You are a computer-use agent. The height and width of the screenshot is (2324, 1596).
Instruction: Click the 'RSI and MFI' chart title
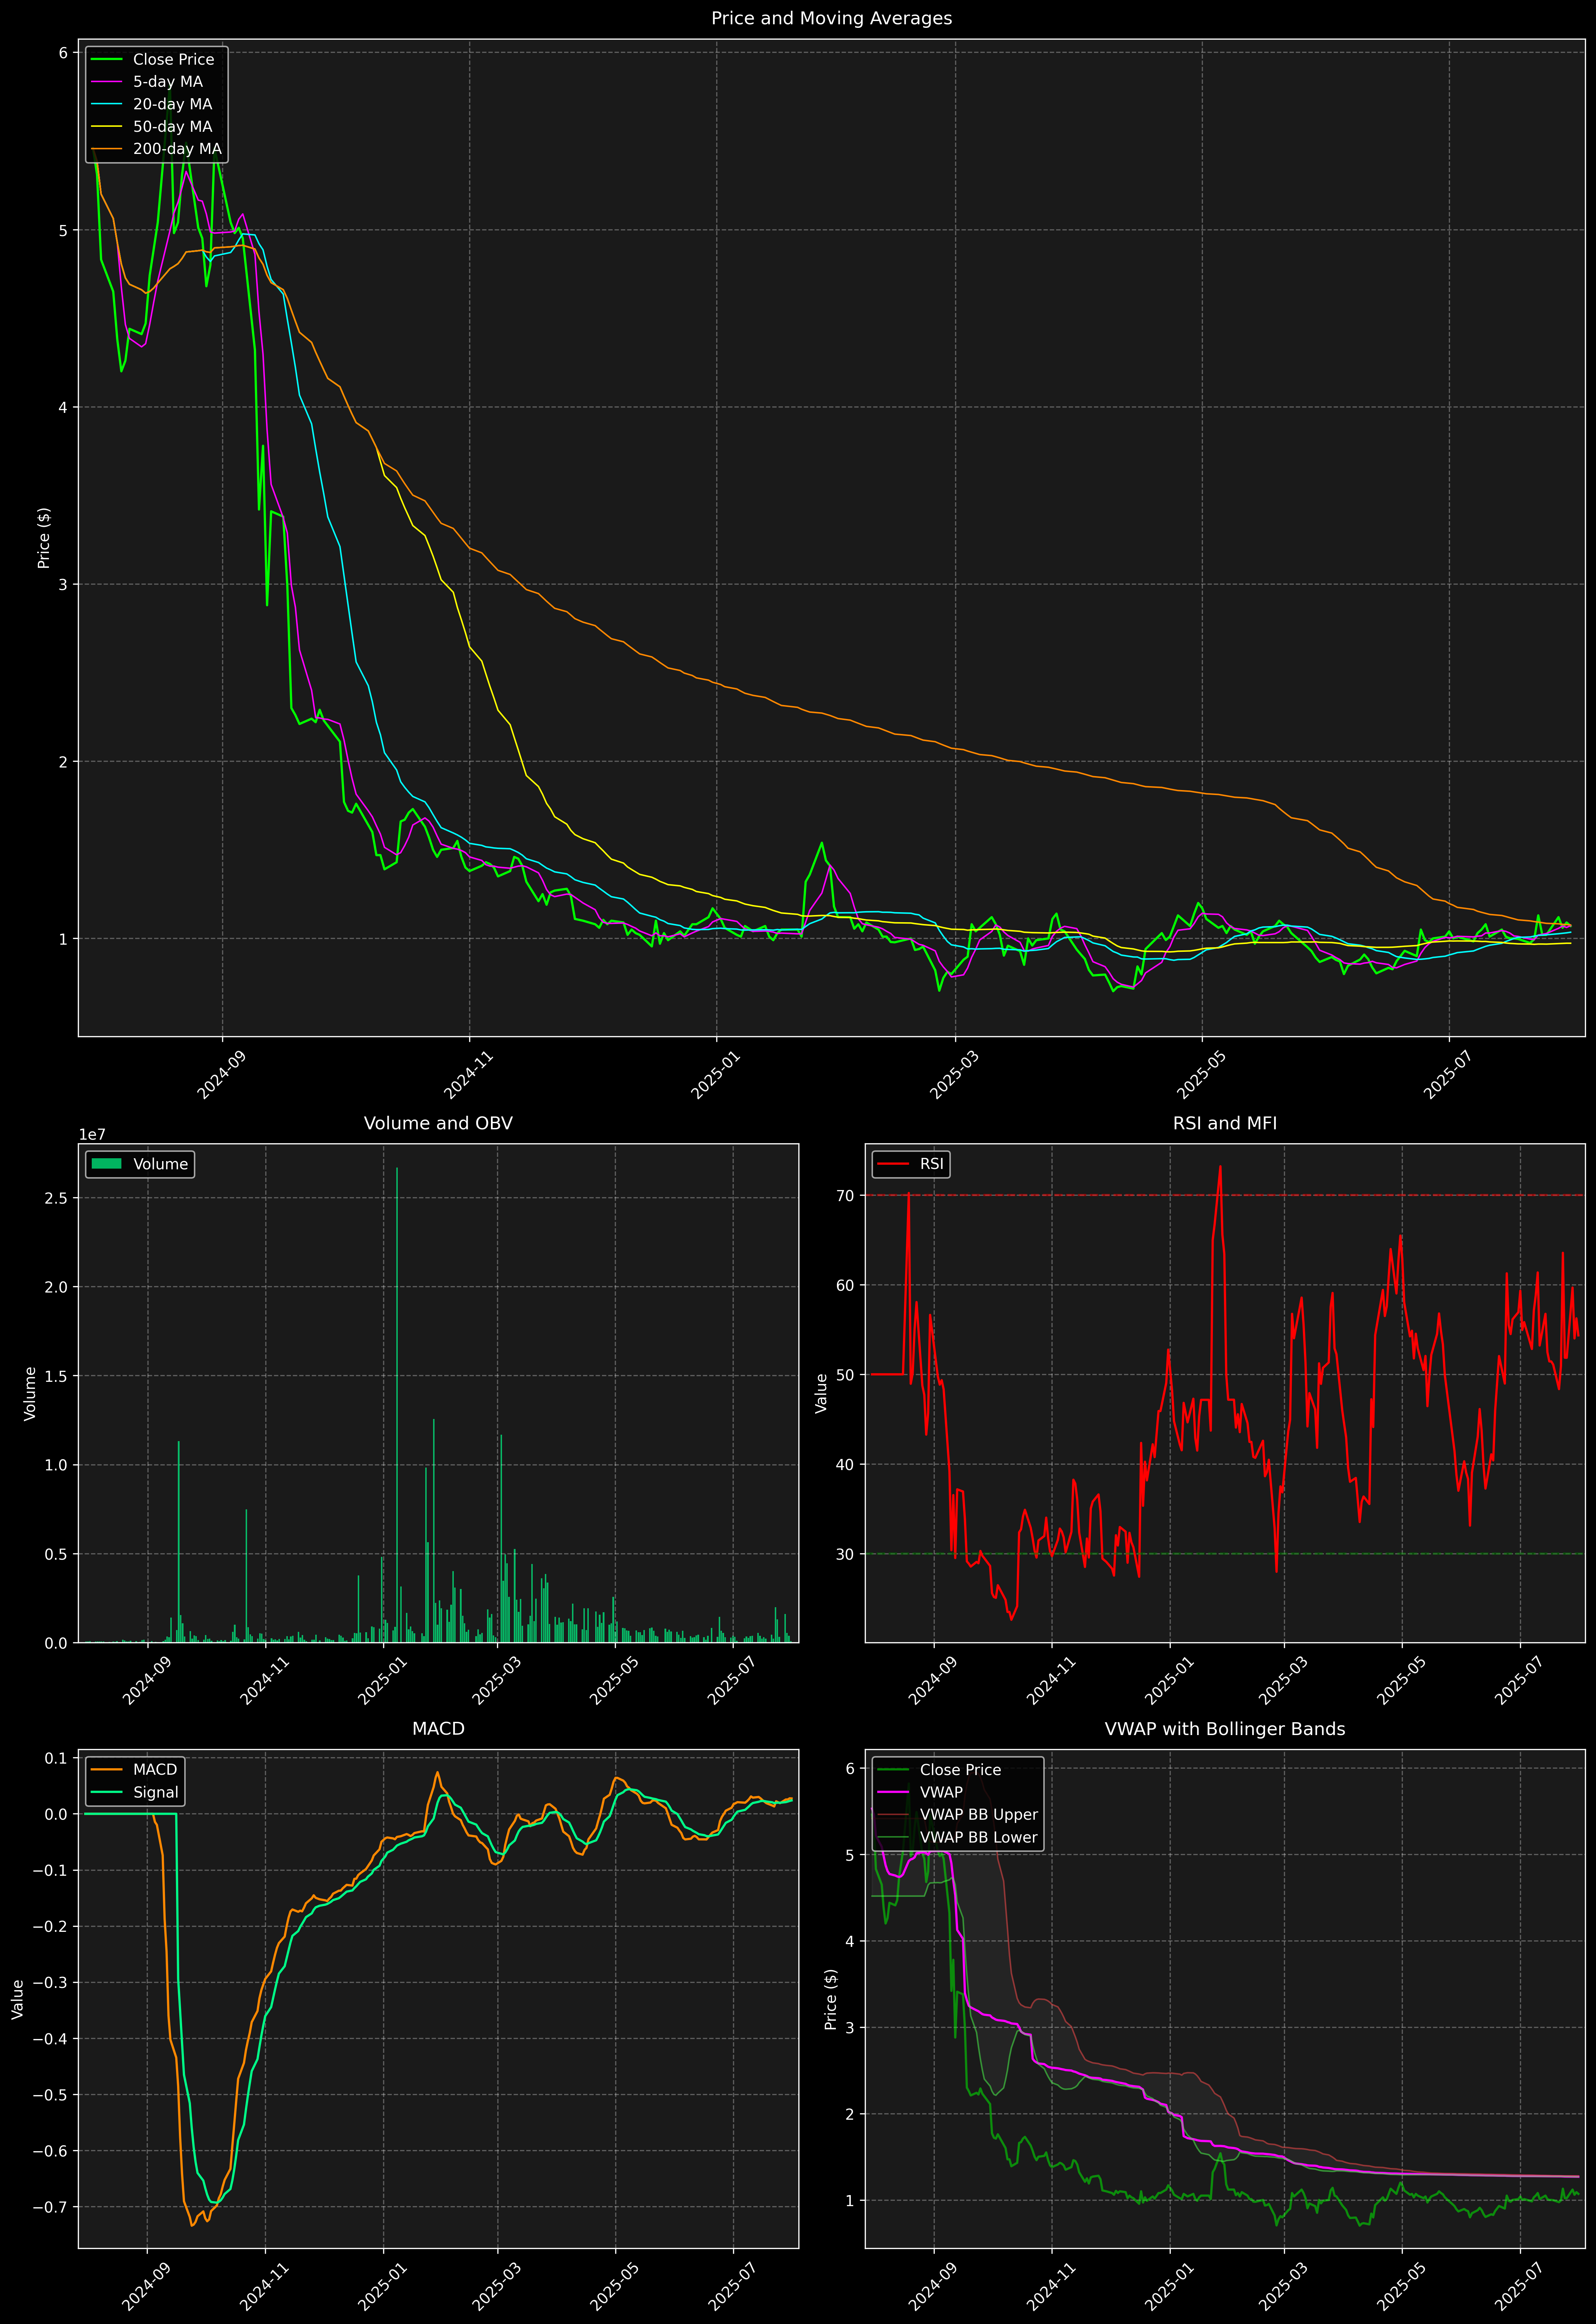click(1225, 1123)
